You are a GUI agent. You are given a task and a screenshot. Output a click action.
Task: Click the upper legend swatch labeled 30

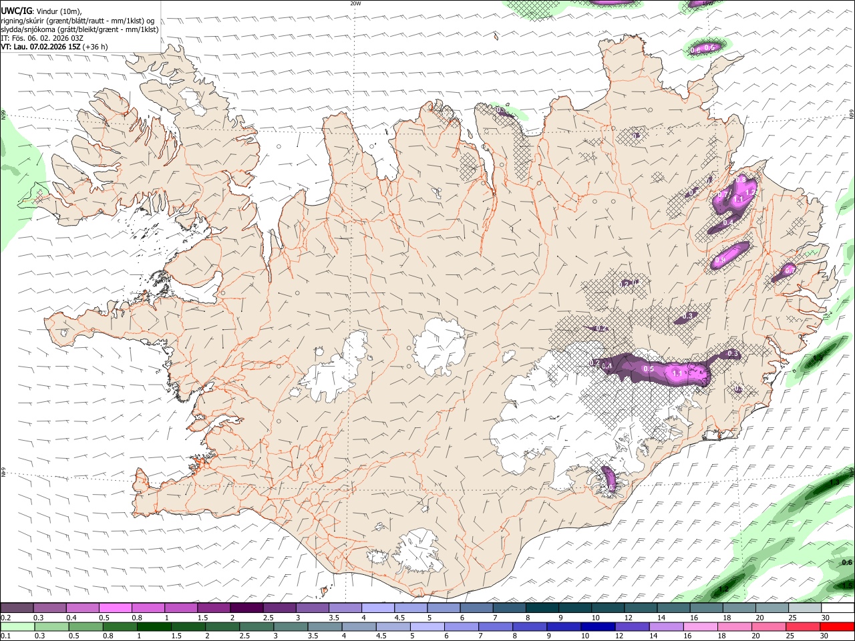click(x=837, y=608)
